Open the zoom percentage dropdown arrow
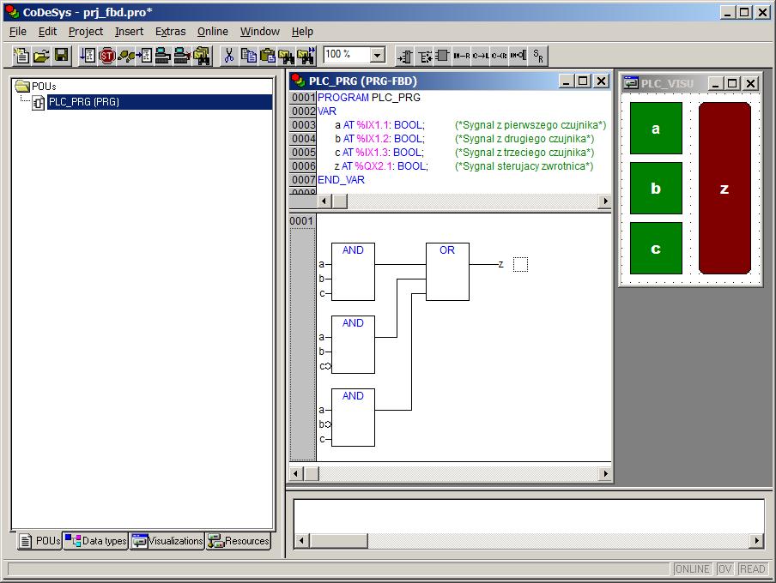The image size is (776, 583). [x=377, y=55]
